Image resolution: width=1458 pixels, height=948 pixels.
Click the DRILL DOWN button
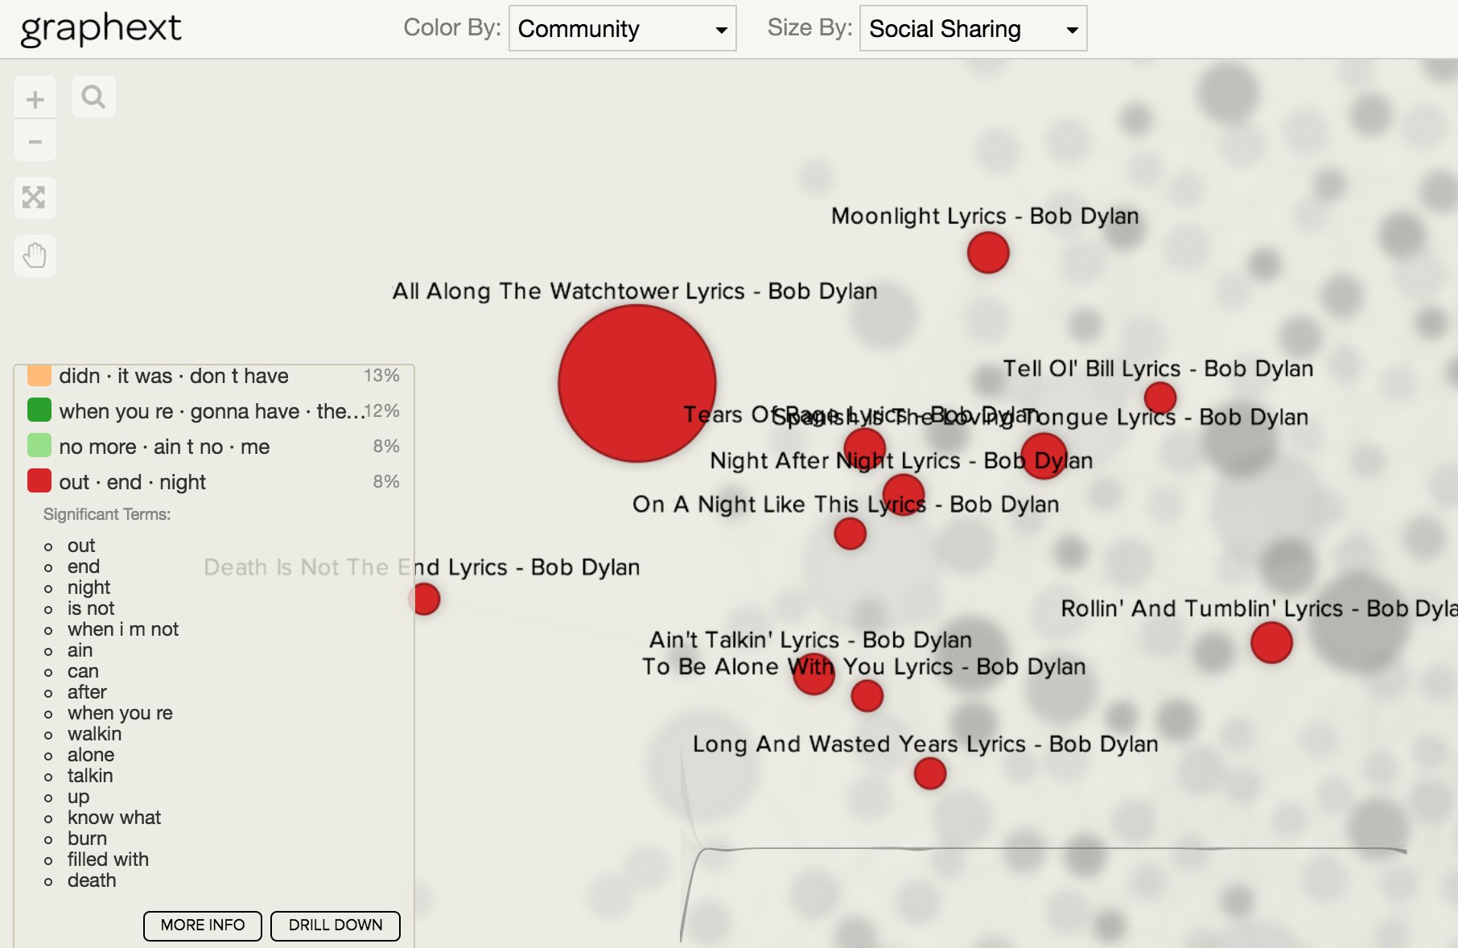pyautogui.click(x=336, y=925)
